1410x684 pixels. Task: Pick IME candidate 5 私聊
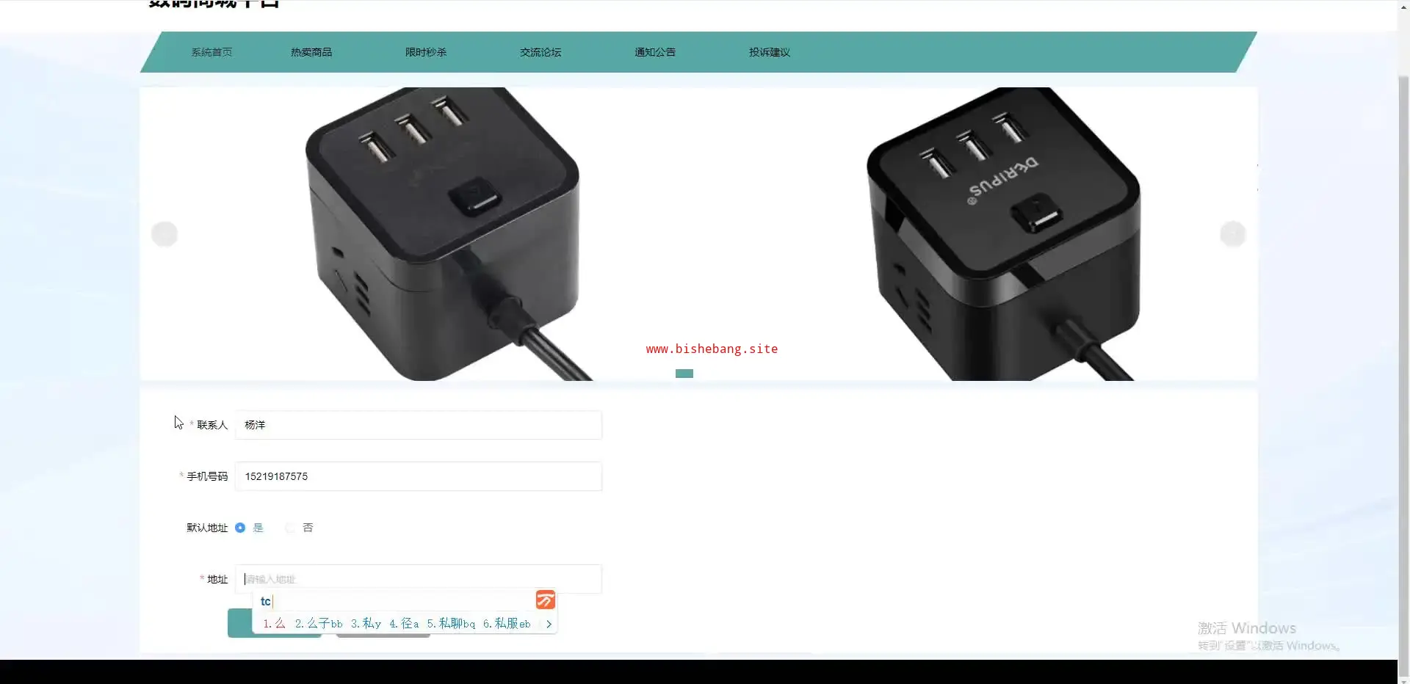pos(451,624)
